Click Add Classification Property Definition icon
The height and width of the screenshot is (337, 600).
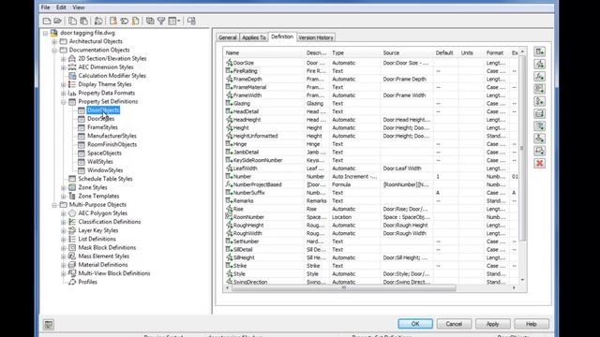point(540,101)
